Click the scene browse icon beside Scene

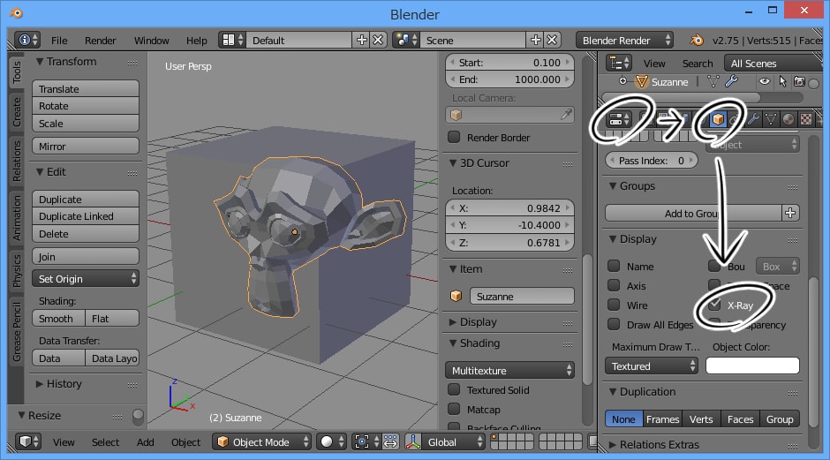coord(406,41)
